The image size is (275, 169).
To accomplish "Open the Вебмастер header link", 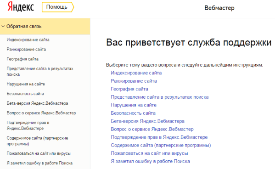I will pyautogui.click(x=219, y=8).
